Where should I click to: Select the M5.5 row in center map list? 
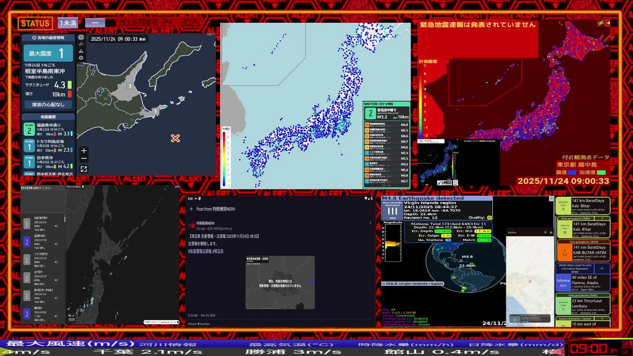(x=387, y=131)
